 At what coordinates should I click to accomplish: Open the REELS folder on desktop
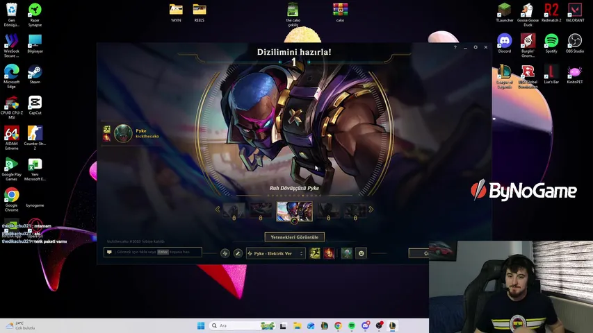pyautogui.click(x=200, y=13)
